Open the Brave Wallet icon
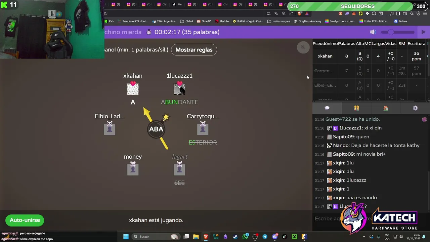The width and height of the screenshot is (430, 242). coord(405,13)
